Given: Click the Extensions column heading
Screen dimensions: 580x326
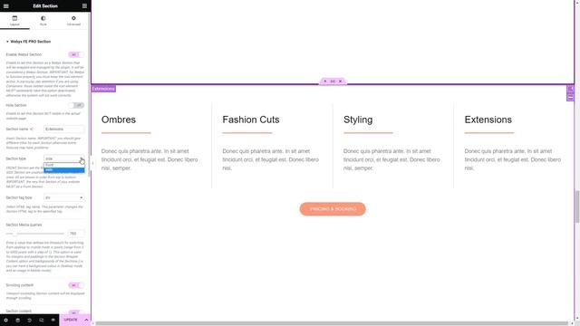Looking at the screenshot, I should coord(488,120).
